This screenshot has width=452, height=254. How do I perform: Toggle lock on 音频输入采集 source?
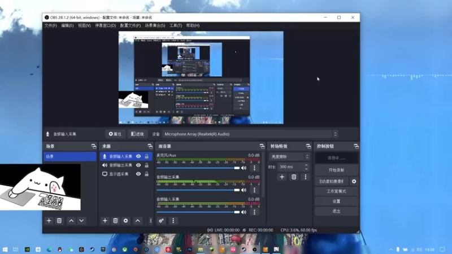tap(146, 156)
